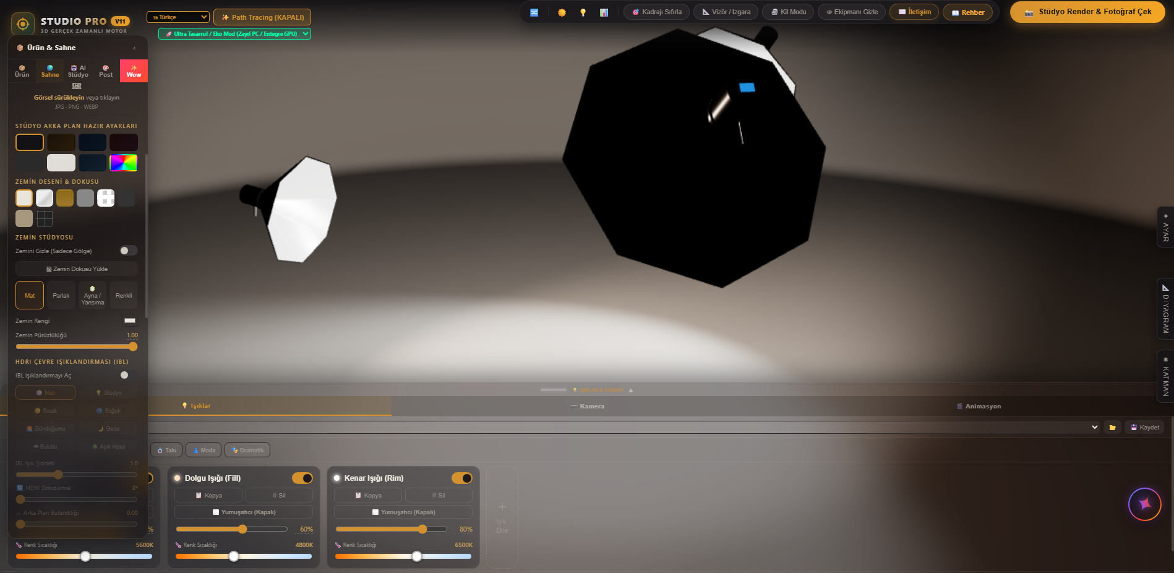Choose the Açık Hava HDRI environment preset
The image size is (1174, 573).
(108, 447)
